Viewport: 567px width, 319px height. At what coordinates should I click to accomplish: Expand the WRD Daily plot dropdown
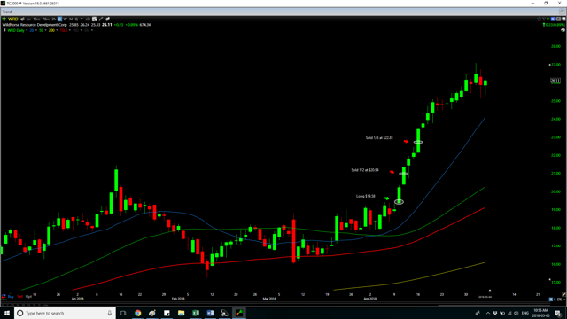(27, 30)
